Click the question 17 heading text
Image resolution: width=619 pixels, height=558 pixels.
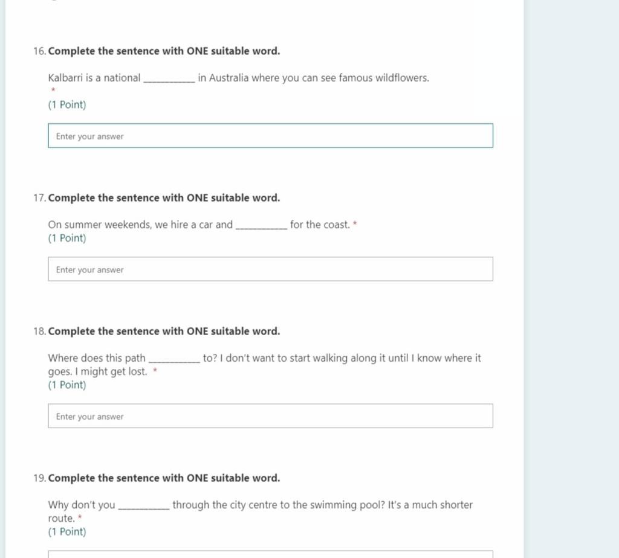point(164,198)
